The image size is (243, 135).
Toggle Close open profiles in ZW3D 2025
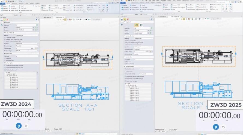[x=125, y=41]
